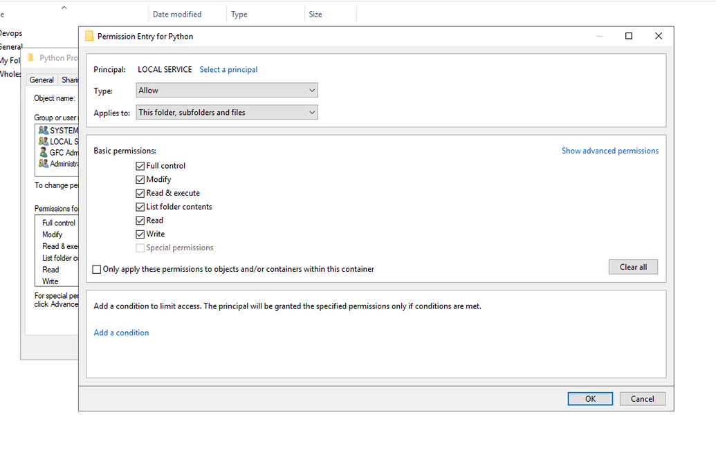Uncheck the List folder contents permission
The width and height of the screenshot is (716, 455).
click(141, 206)
